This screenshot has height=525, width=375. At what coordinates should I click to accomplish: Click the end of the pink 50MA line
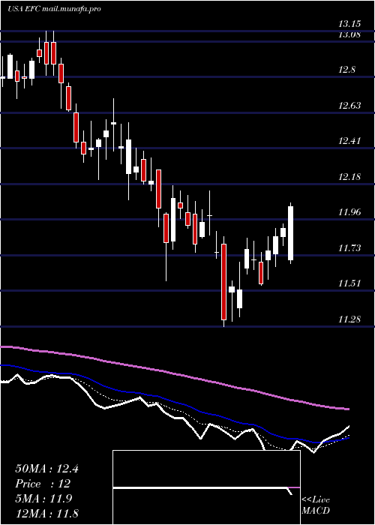[349, 409]
